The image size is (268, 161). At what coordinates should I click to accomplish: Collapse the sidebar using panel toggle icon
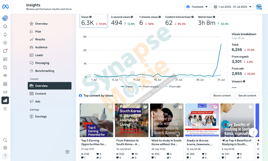[68, 152]
